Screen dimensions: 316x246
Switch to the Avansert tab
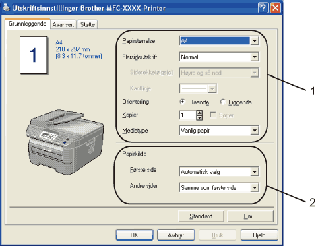tap(63, 24)
